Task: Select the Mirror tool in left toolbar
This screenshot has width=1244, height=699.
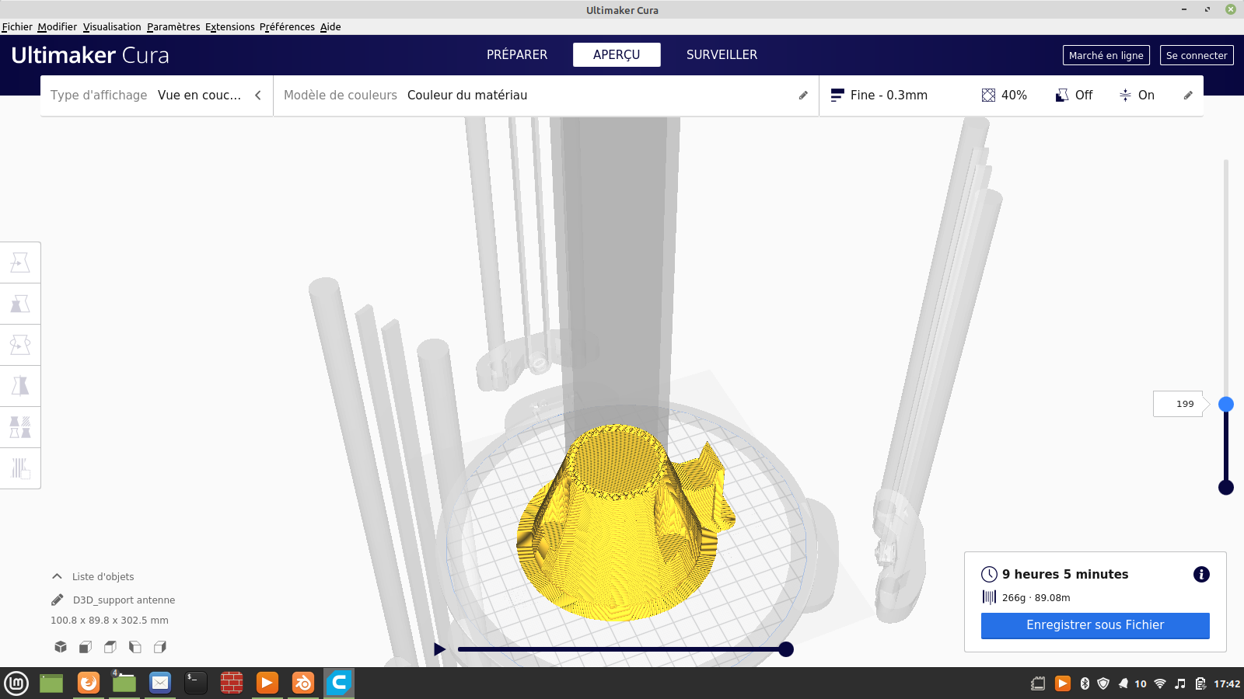Action: pos(20,386)
